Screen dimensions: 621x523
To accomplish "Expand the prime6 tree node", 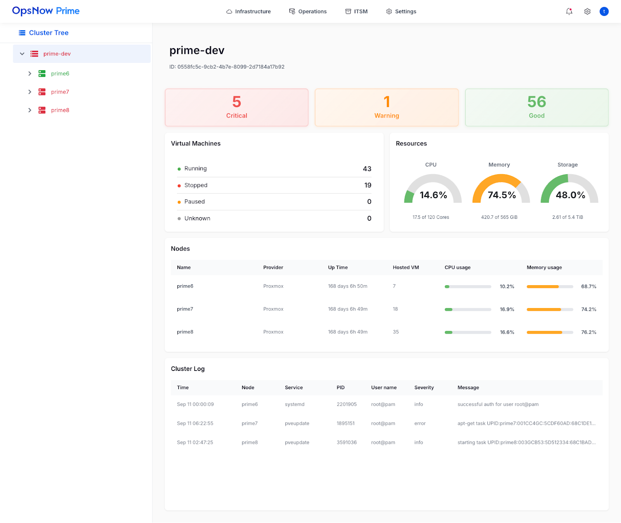I will pyautogui.click(x=29, y=74).
